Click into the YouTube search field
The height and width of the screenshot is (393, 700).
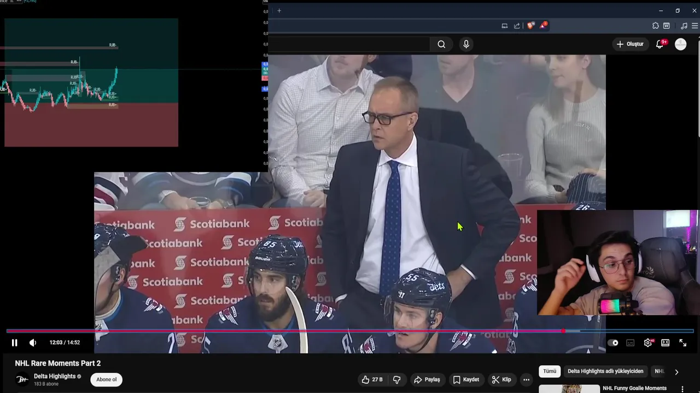pyautogui.click(x=349, y=44)
